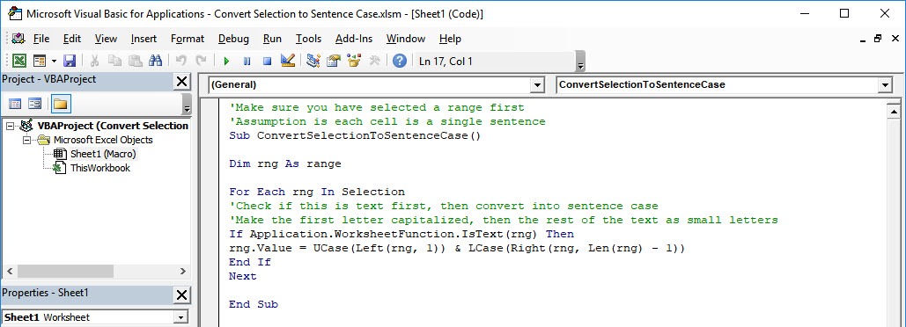Viewport: 906px width, 327px height.
Task: Collapse the Microsoft Excel Objects folder
Action: 26,140
